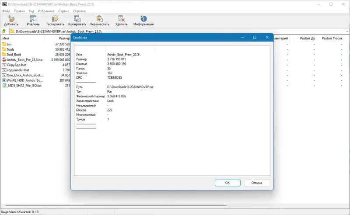350x215 pixels.
Task: Select the copymodul.bat file icon
Action: (x=4, y=70)
